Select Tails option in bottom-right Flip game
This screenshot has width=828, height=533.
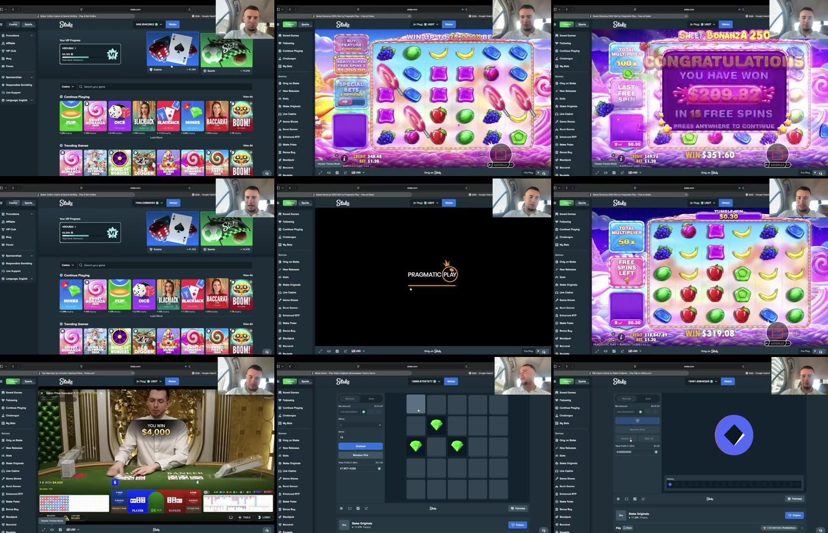click(649, 438)
